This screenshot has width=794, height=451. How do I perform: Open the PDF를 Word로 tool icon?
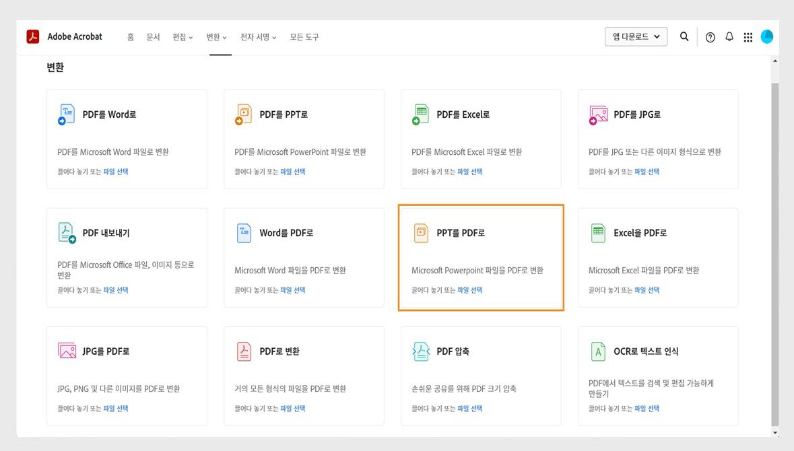tap(66, 114)
